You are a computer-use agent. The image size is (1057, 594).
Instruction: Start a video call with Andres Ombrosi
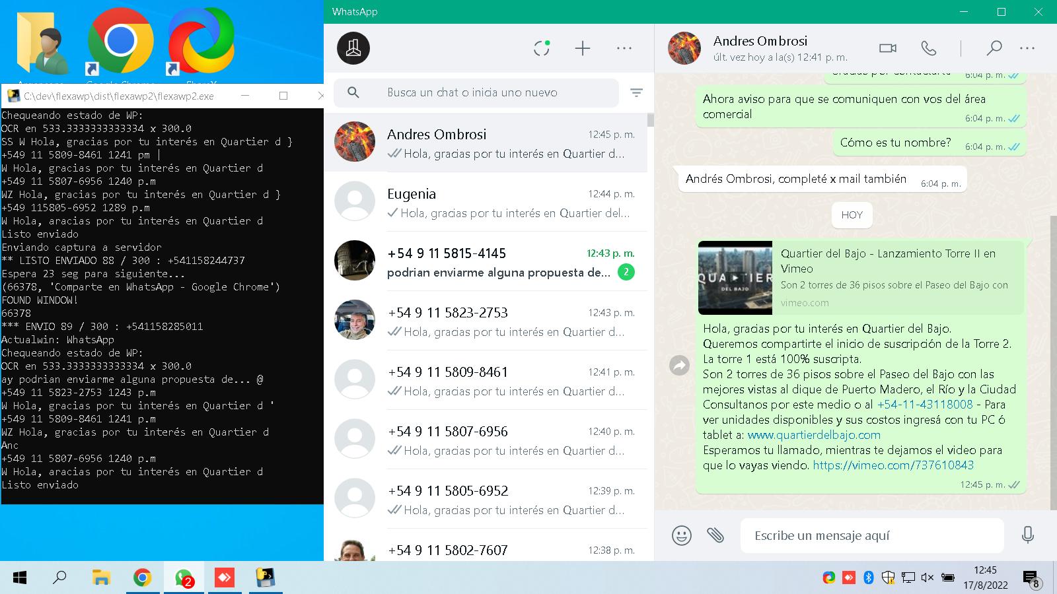[x=888, y=48]
